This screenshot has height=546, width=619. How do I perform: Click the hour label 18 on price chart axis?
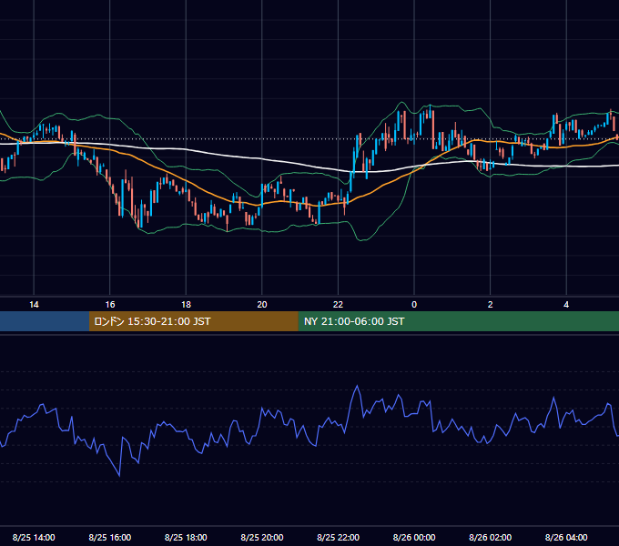click(186, 305)
